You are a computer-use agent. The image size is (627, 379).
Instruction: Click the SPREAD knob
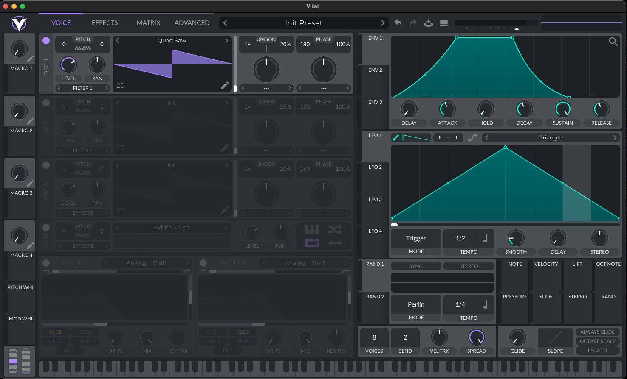pos(477,337)
